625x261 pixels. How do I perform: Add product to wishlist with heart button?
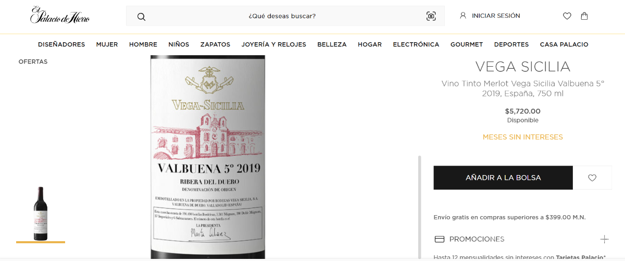592,178
